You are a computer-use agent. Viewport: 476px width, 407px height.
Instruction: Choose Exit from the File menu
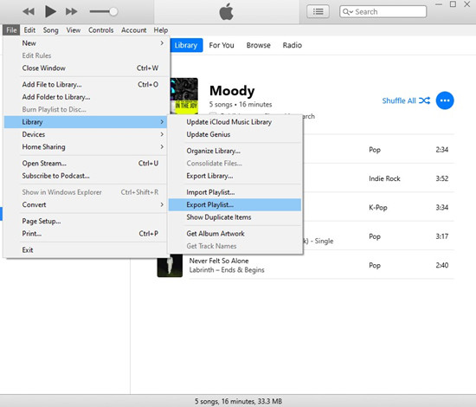pos(86,250)
